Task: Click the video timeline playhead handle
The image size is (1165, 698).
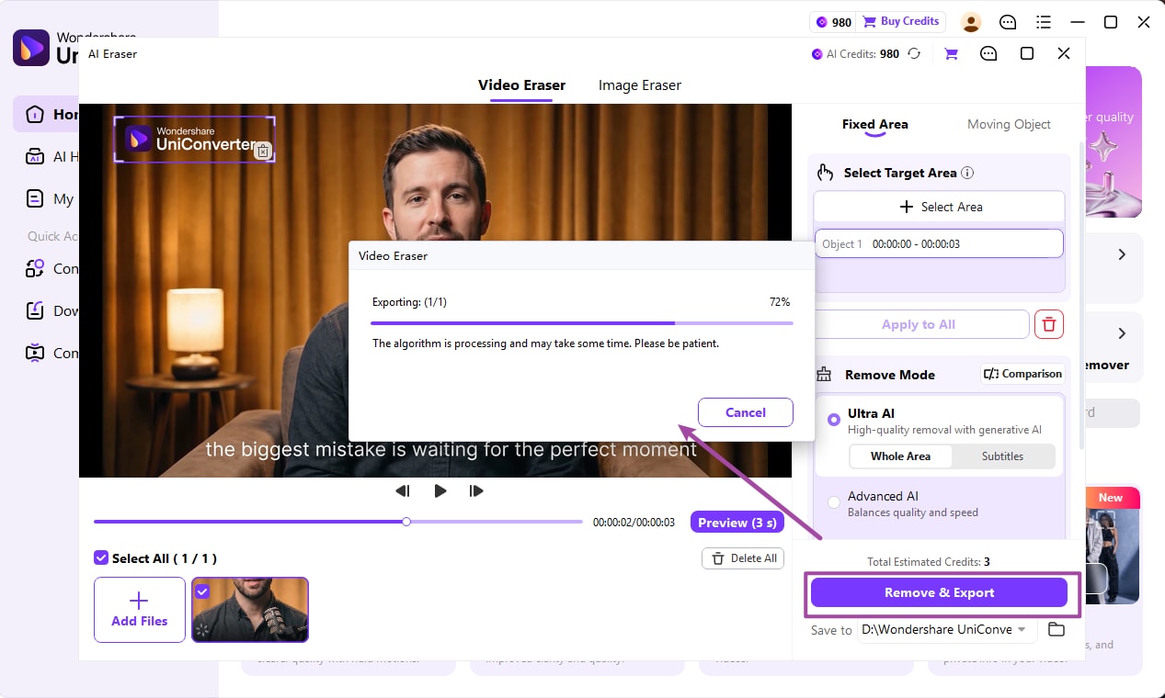Action: pyautogui.click(x=406, y=522)
